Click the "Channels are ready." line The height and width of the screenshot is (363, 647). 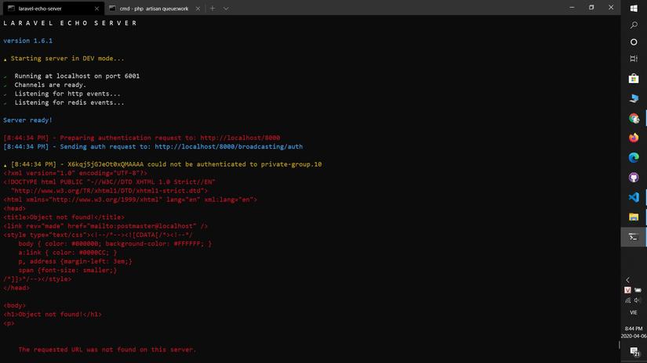coord(50,84)
